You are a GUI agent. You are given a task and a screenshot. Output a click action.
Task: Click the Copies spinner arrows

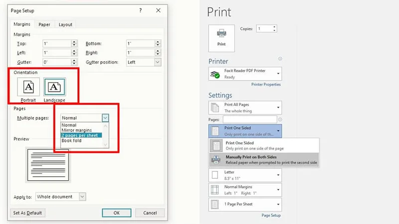(x=274, y=28)
